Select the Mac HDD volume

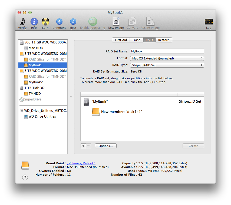(x=43, y=48)
